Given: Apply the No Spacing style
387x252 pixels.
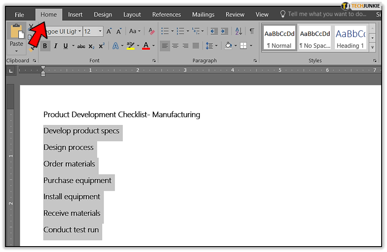Looking at the screenshot, I should tap(315, 38).
